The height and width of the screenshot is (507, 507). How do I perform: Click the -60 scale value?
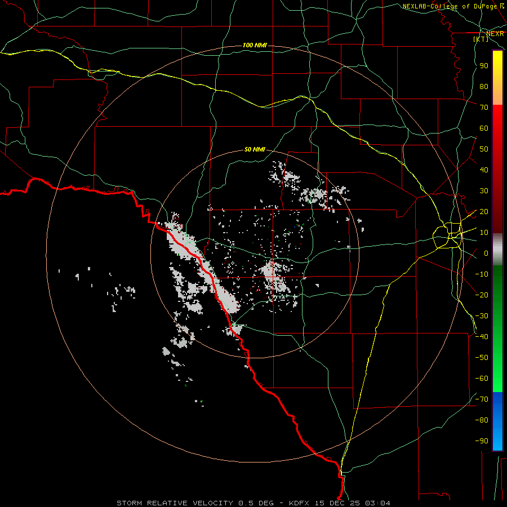pos(482,379)
